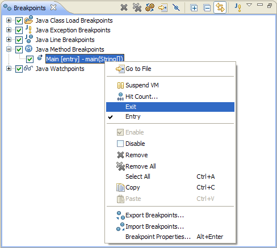Click Expand All toolbar icon
The image size is (277, 248).
pos(194,8)
